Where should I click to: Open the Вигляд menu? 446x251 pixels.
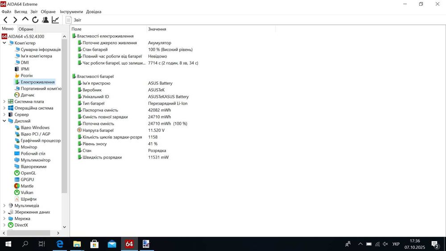point(21,12)
